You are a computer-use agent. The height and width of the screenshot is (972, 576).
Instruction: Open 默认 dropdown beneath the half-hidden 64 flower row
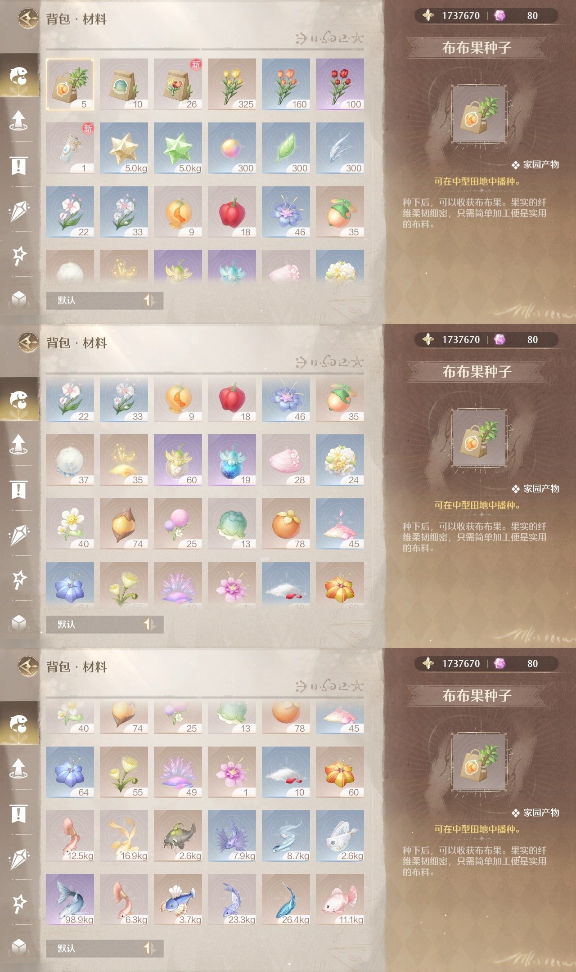click(92, 624)
